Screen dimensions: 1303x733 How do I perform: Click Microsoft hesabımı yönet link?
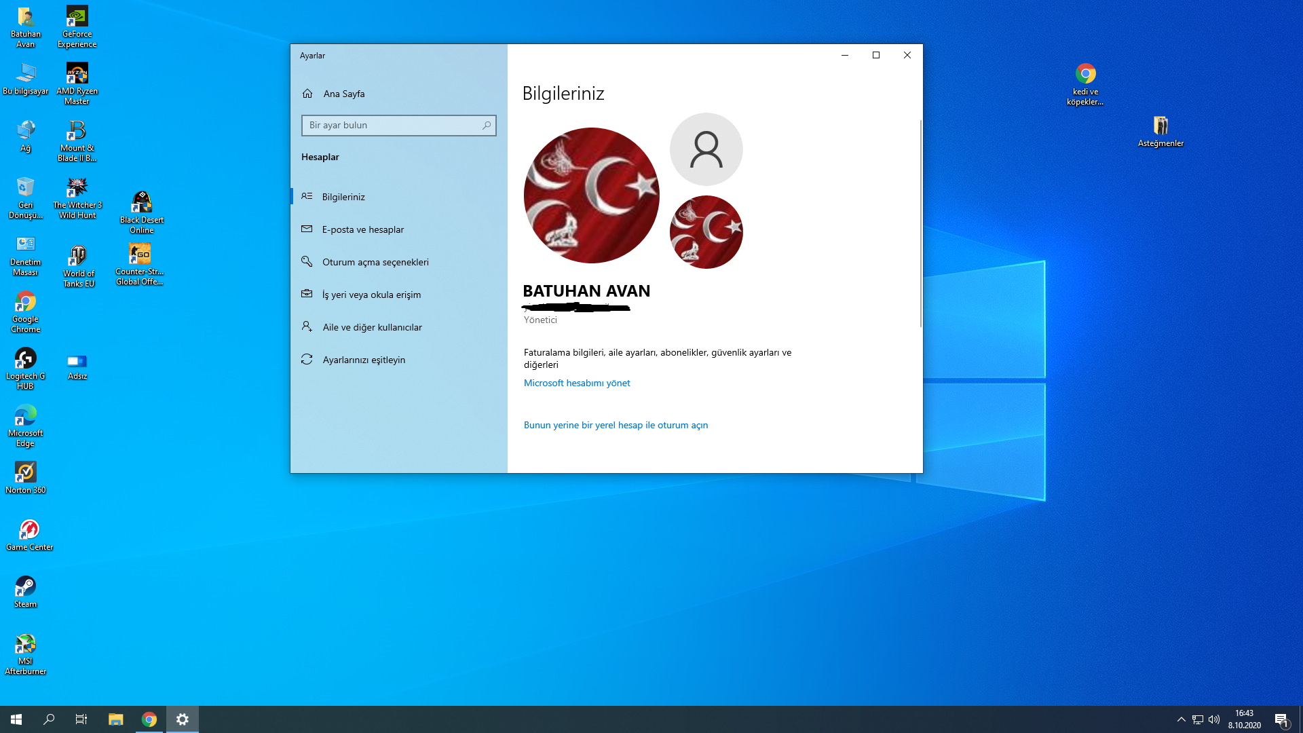[577, 383]
